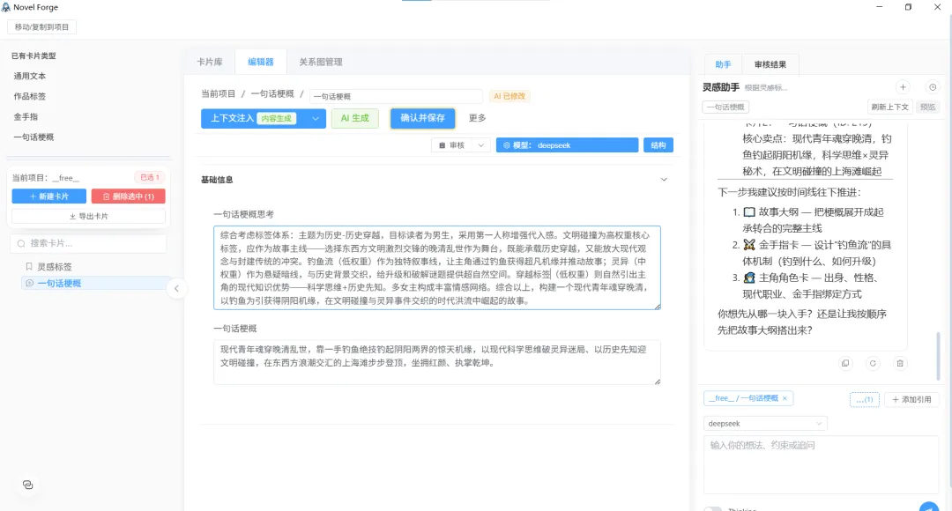
Task: Click the chat bubble icon at bottom left
Action: tap(28, 485)
